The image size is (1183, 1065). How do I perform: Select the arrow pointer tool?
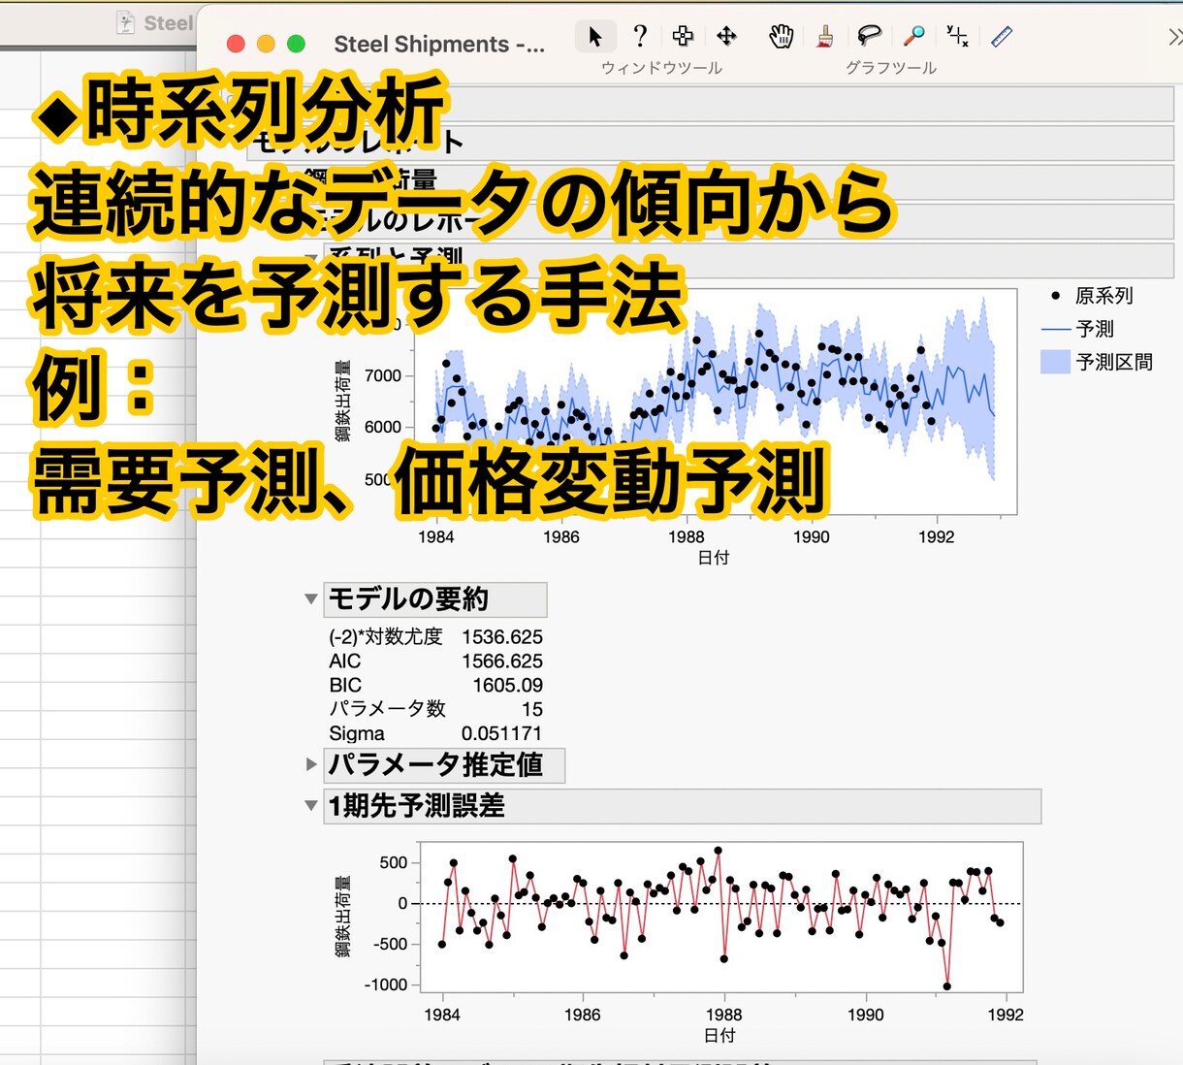(x=594, y=37)
